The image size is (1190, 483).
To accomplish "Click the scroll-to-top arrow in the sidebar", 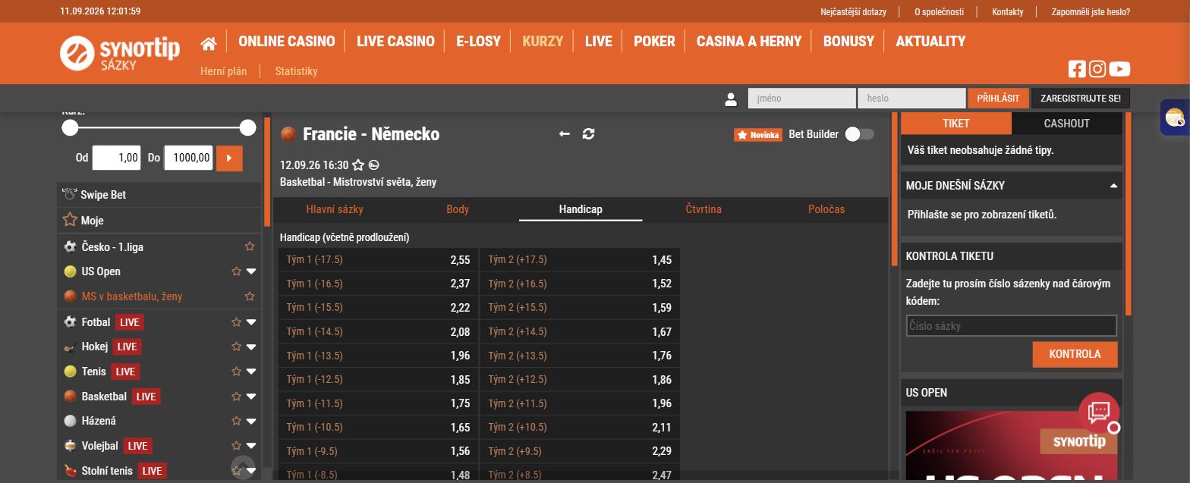I will click(243, 467).
